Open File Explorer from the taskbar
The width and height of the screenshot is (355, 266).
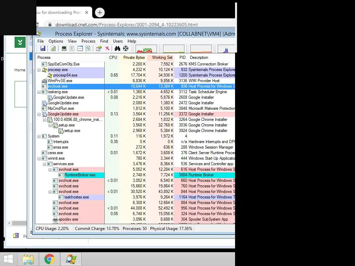point(28,259)
